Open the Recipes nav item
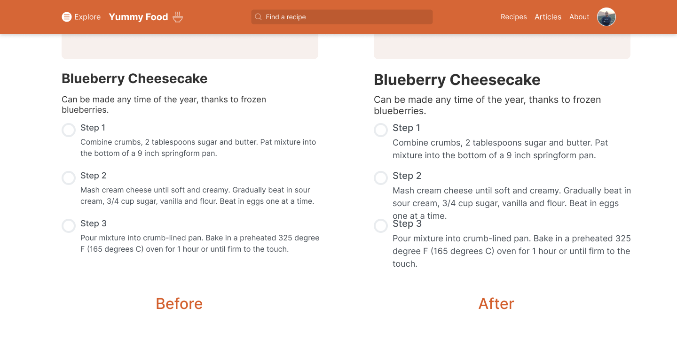The width and height of the screenshot is (677, 339). 513,17
